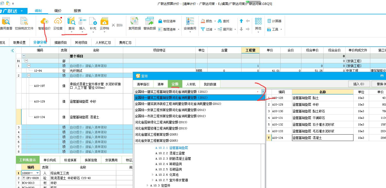Viewport: 386px width, 188px height.
Task: Click the 插入 insert tool
Action: 82,25
